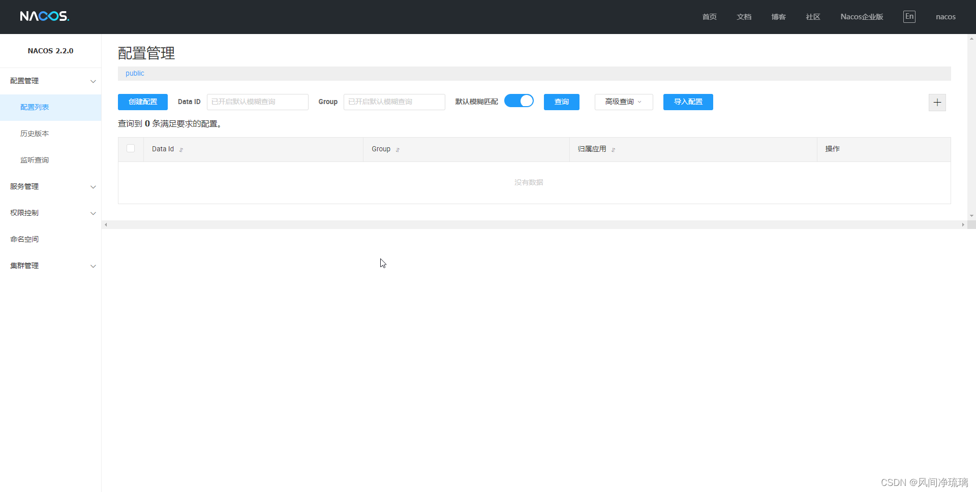Screen dimensions: 976x492
Task: Click the left arrow of the horizontal scrollbar
Action: (x=106, y=224)
